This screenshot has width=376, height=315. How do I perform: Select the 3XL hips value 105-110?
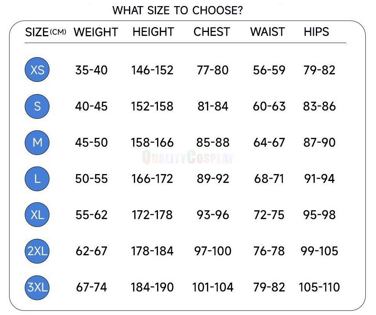point(319,287)
